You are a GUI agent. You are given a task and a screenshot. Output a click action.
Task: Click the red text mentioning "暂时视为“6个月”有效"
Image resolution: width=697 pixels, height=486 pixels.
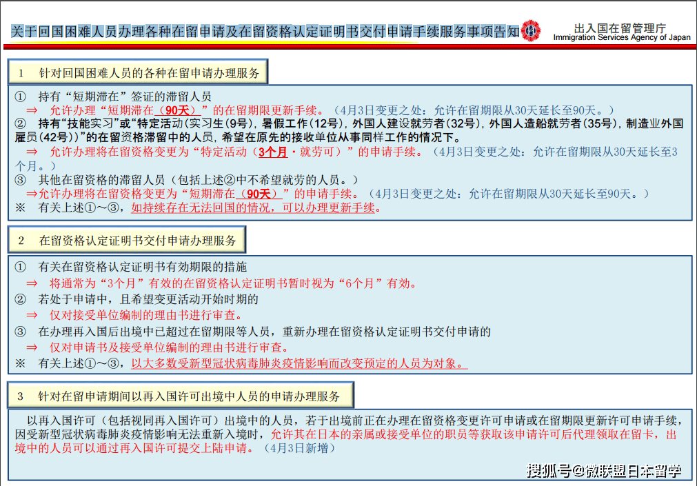point(233,284)
